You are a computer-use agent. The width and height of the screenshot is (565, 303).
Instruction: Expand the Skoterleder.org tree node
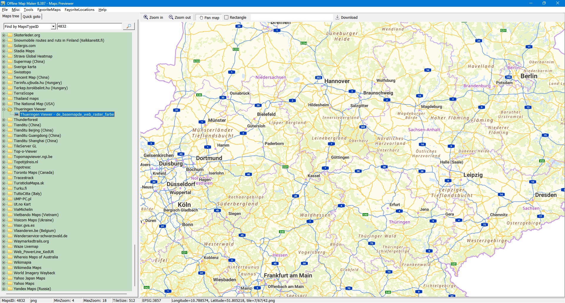click(4, 35)
